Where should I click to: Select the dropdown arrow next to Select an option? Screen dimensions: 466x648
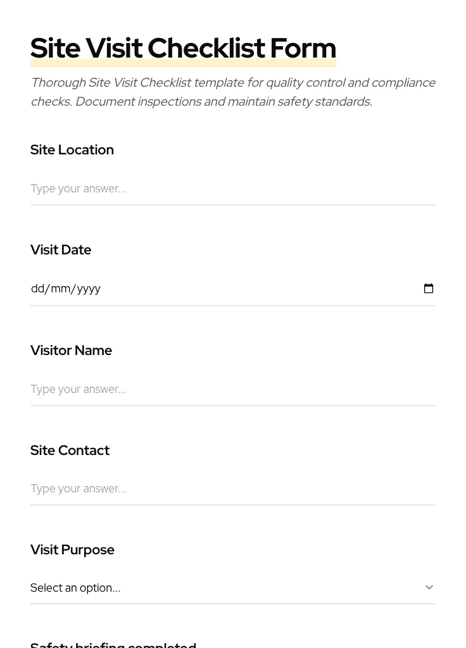click(x=429, y=587)
